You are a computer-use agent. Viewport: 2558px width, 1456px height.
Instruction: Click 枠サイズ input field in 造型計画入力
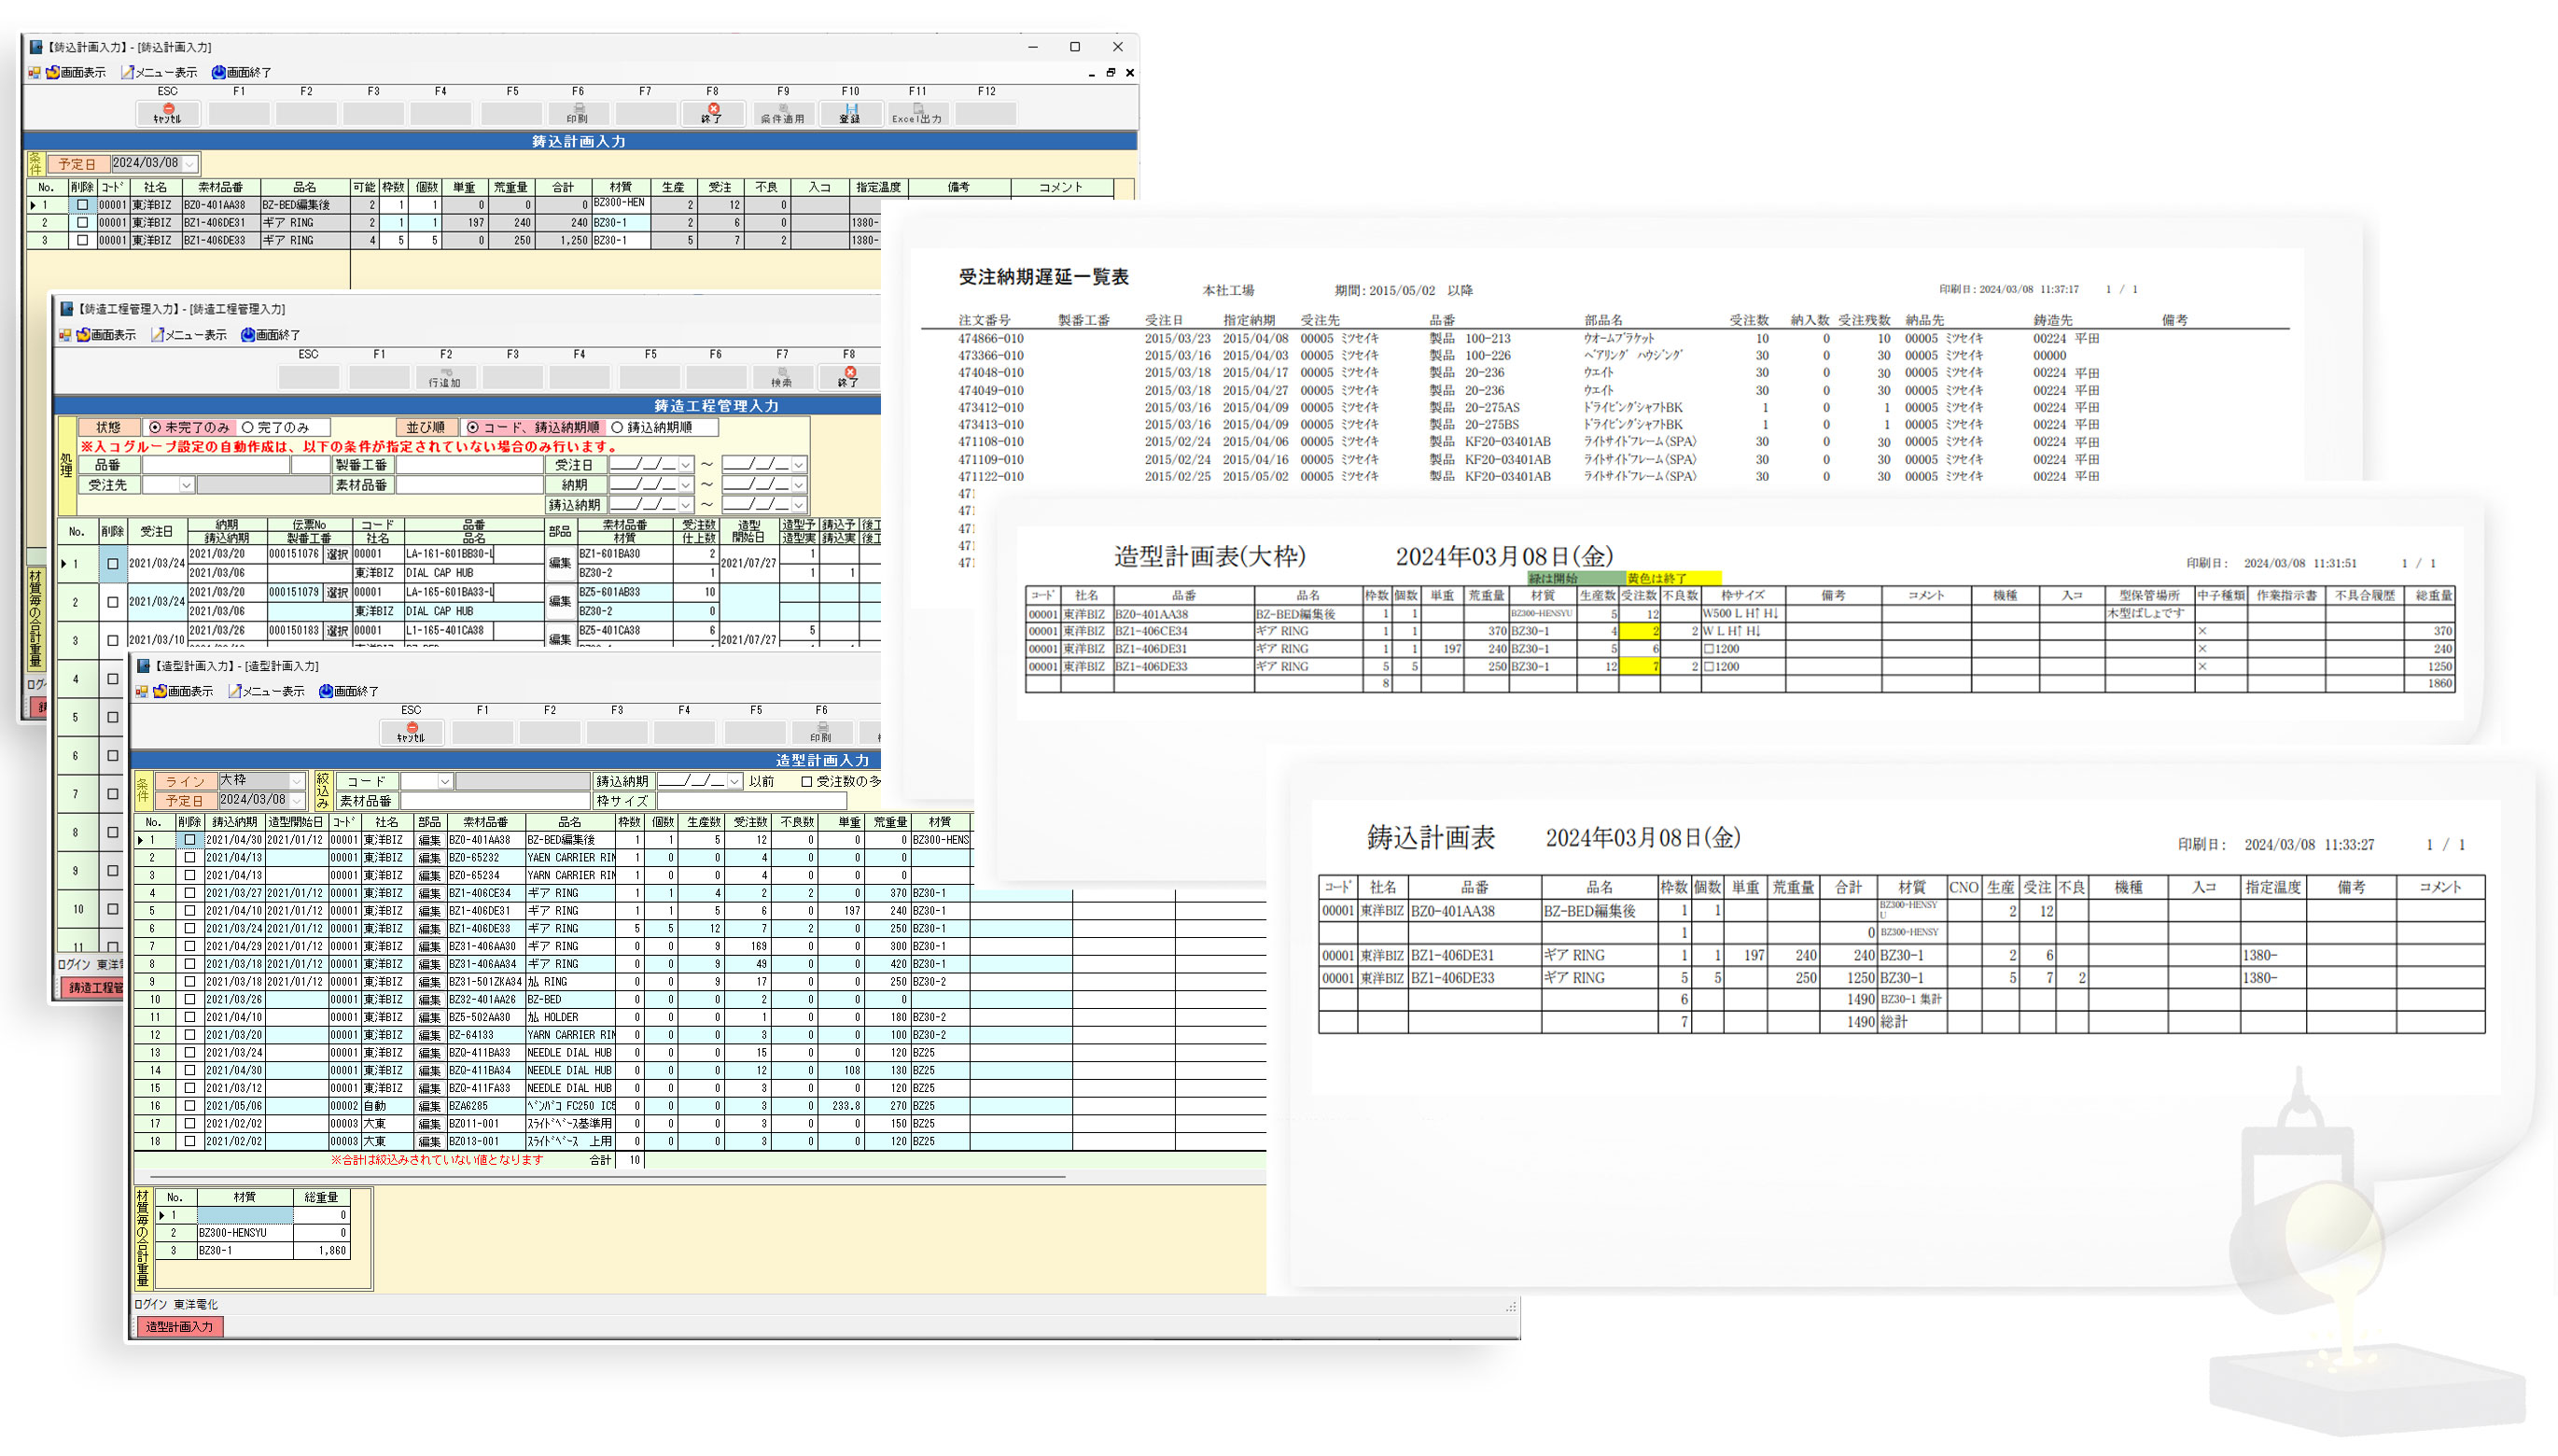[x=751, y=801]
